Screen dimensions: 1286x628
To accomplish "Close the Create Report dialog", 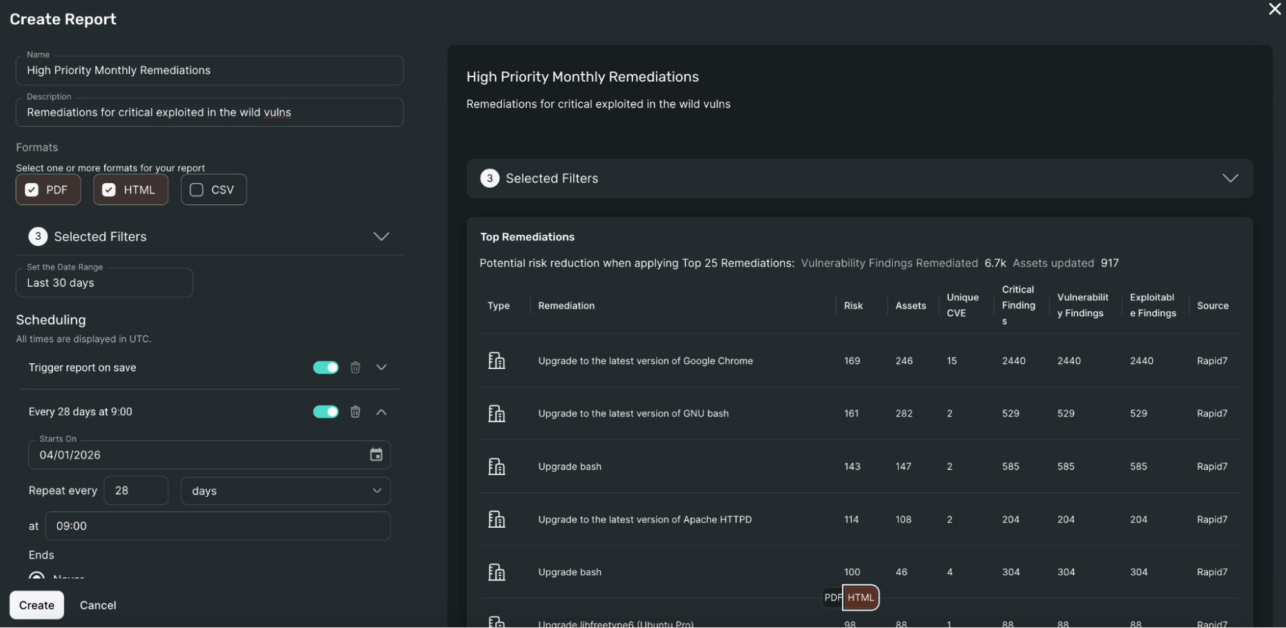I will pos(1274,9).
